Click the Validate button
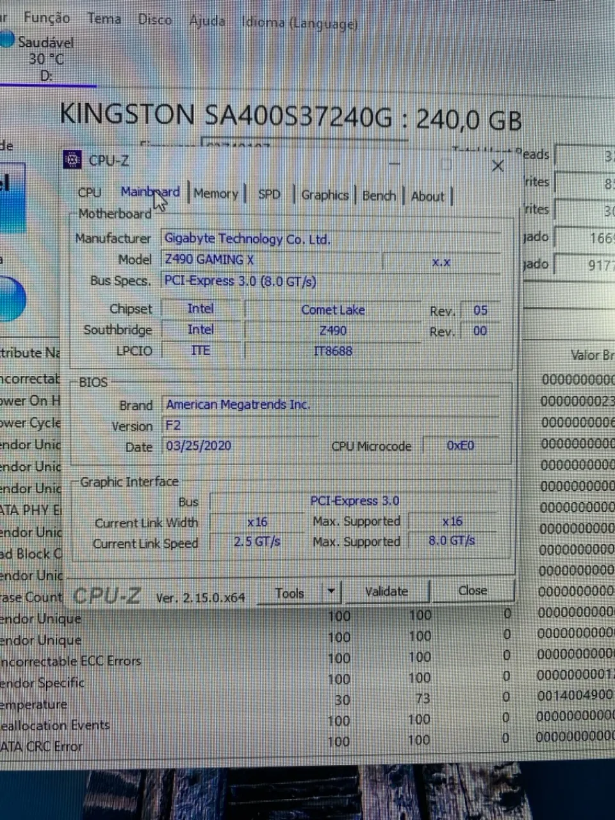Viewport: 615px width, 820px height. pyautogui.click(x=386, y=591)
